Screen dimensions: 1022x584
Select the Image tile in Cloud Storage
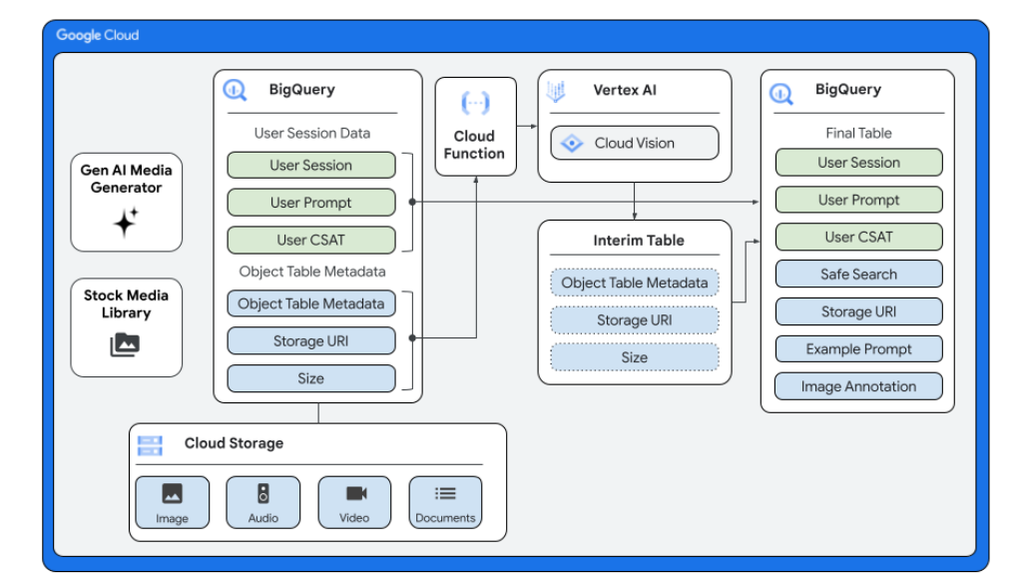[x=172, y=501]
